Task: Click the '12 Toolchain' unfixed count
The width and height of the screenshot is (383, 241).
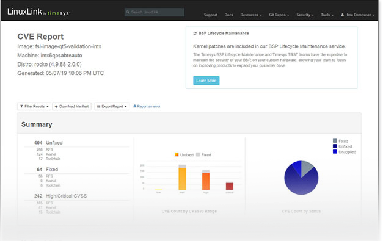Action: (49, 159)
